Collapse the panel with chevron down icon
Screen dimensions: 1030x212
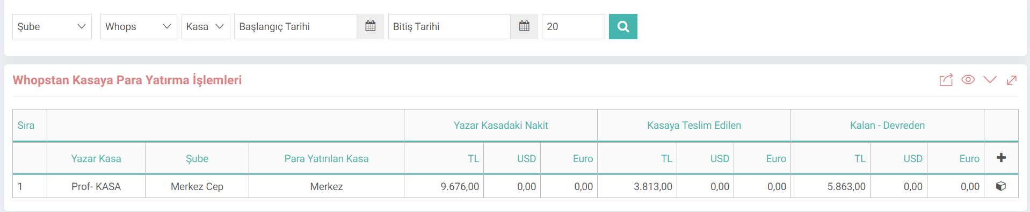990,79
